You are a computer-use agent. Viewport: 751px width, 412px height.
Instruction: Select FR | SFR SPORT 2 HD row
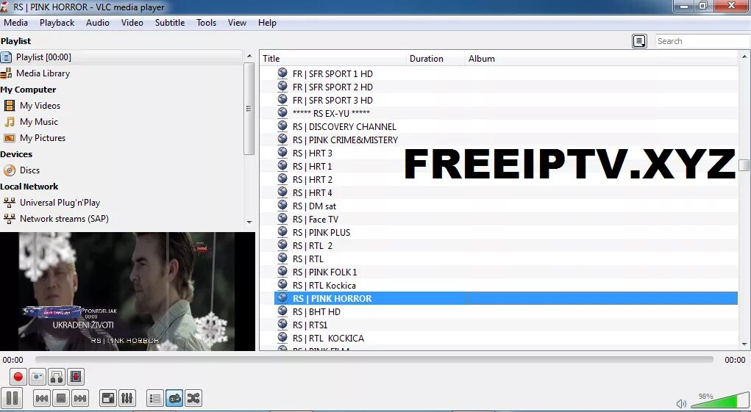[x=506, y=87]
